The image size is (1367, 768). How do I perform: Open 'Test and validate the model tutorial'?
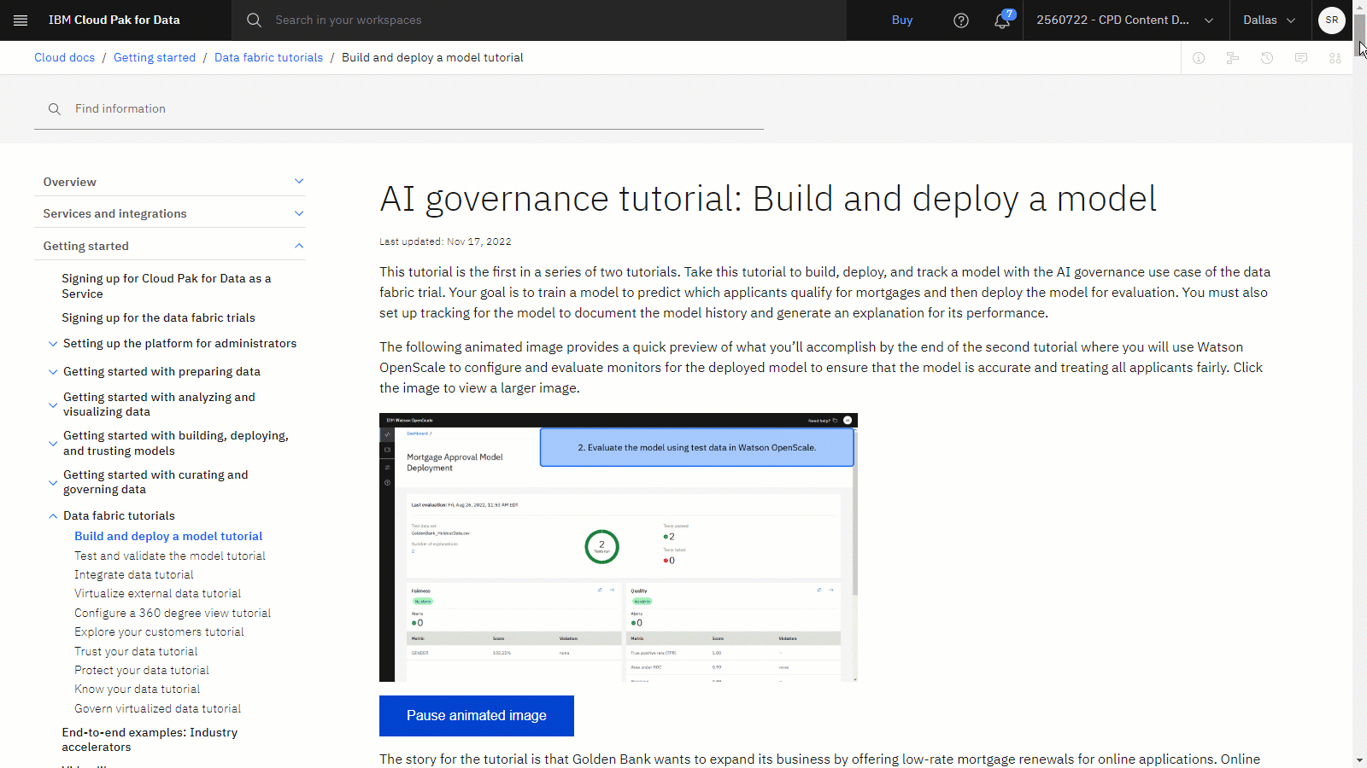tap(170, 556)
